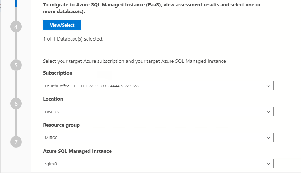The image size is (301, 173).
Task: Expand the sqlmi0 managed instance dropdown
Action: point(154,164)
